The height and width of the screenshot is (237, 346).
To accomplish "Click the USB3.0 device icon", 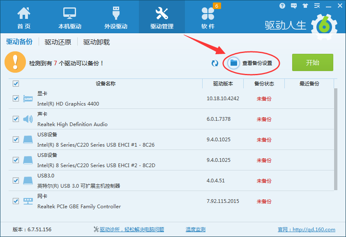I will (x=28, y=181).
